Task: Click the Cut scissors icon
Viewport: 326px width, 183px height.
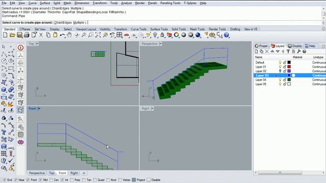Action: click(x=41, y=35)
